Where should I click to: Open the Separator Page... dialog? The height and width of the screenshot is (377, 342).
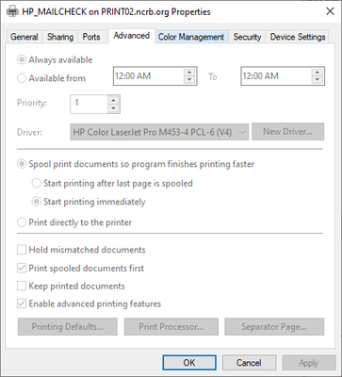click(x=274, y=327)
